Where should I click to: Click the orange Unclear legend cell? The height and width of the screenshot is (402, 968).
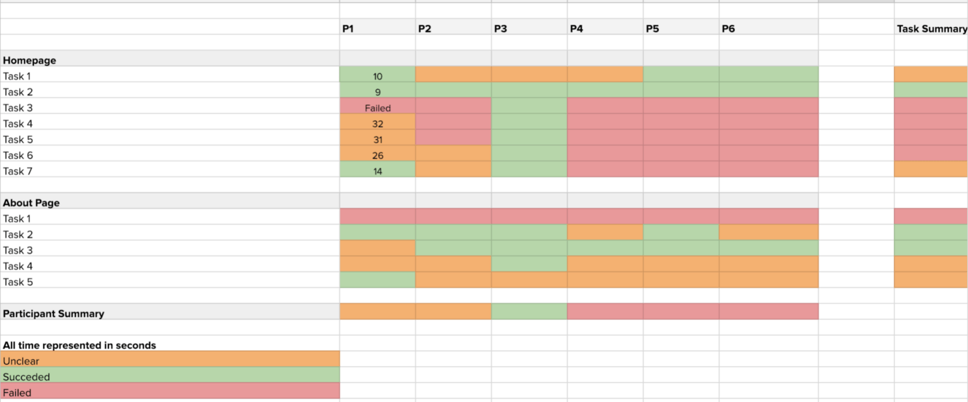pyautogui.click(x=169, y=361)
